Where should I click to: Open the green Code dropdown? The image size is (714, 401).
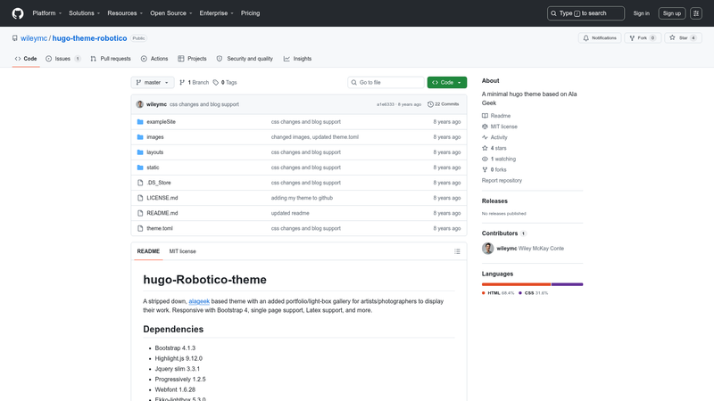(447, 82)
